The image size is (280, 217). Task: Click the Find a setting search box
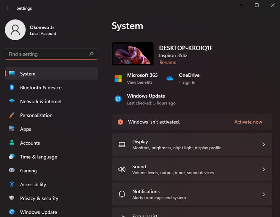tap(51, 54)
